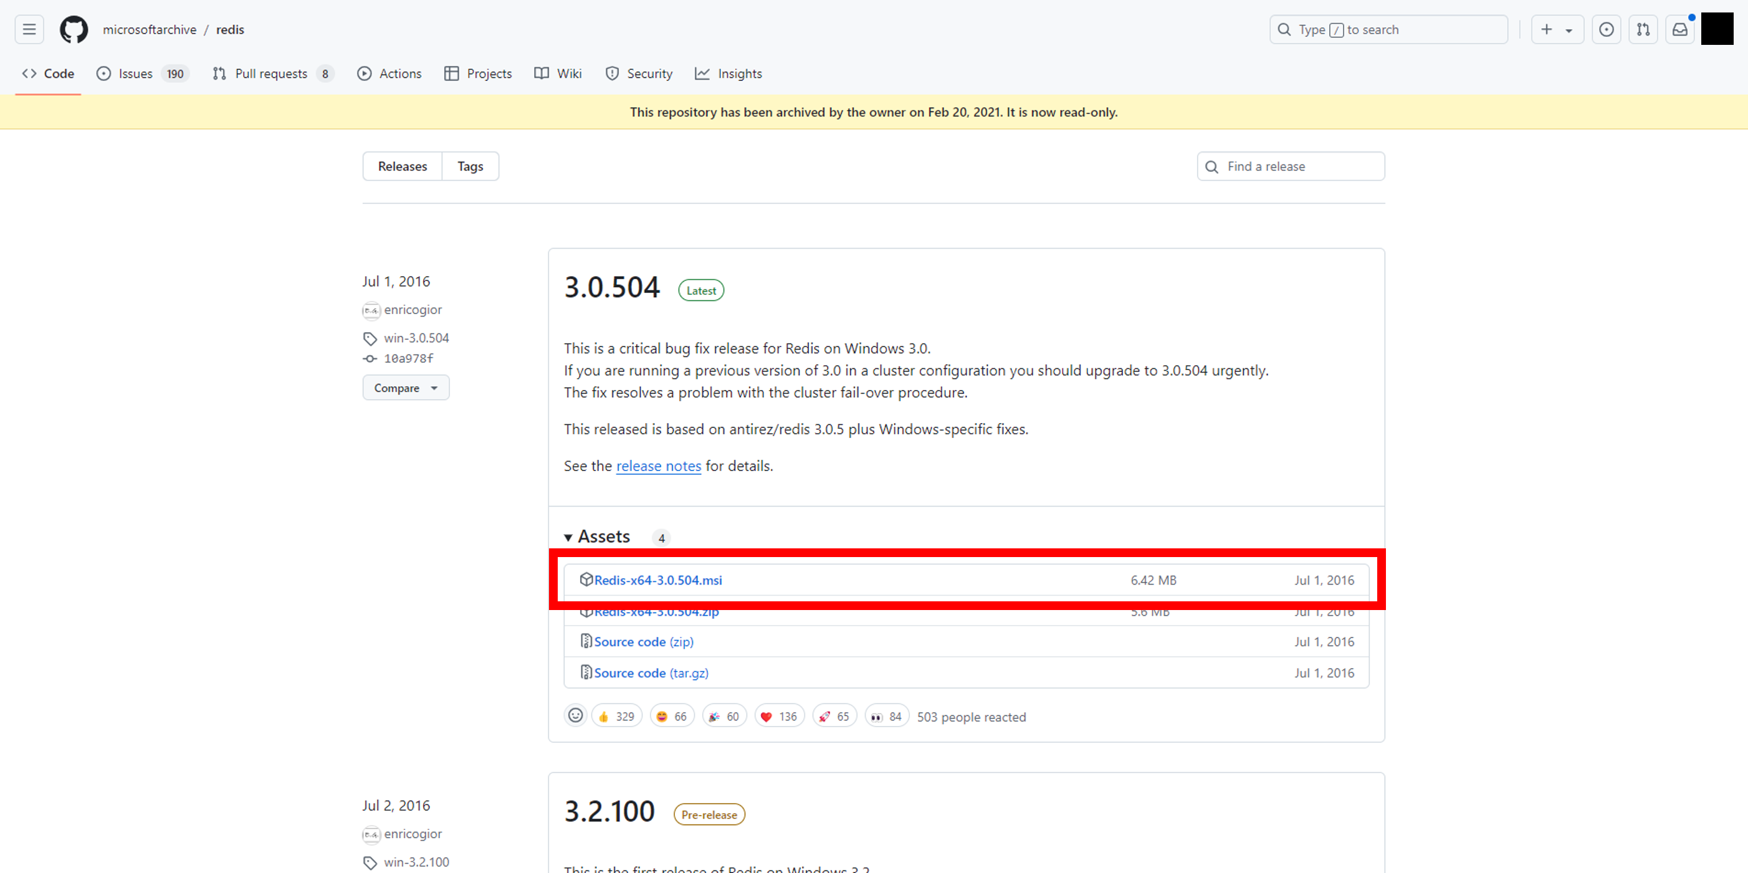Open the microsoftarchive owner page
Image resolution: width=1748 pixels, height=873 pixels.
pos(150,30)
